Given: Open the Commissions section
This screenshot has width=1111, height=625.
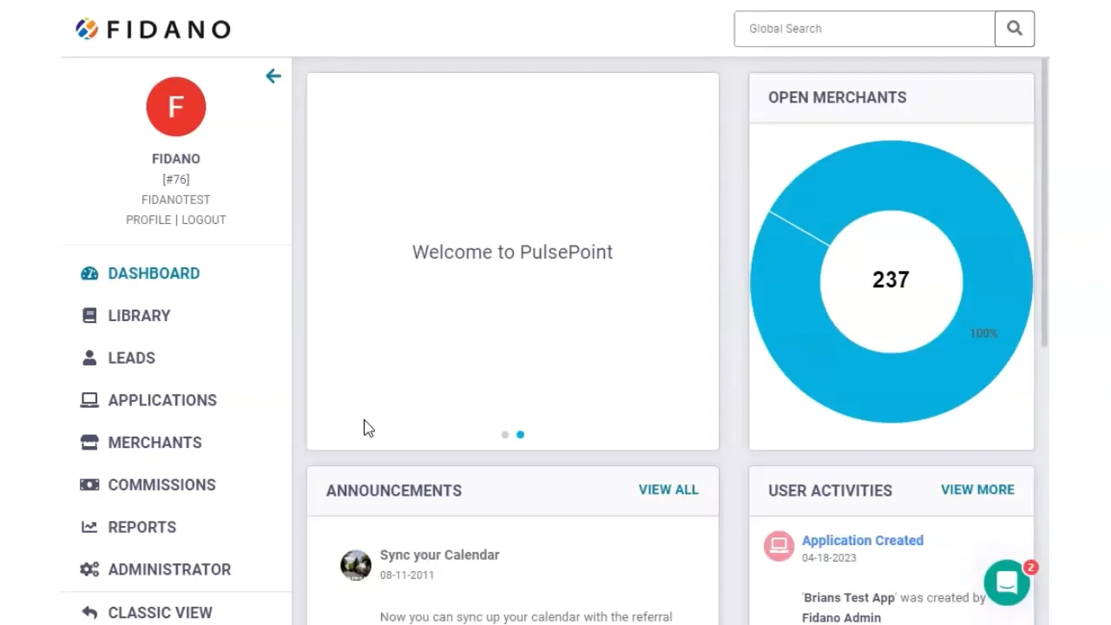Looking at the screenshot, I should coord(161,485).
